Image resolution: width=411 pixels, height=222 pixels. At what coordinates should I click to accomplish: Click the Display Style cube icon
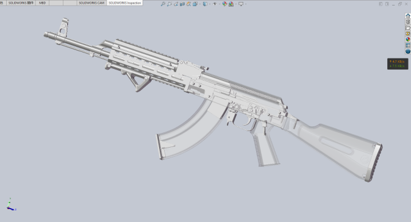click(x=205, y=4)
